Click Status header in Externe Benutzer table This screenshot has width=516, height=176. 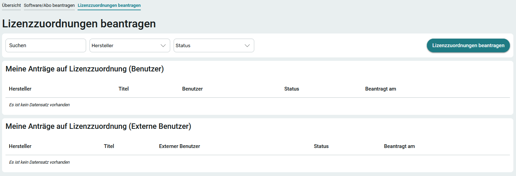pyautogui.click(x=321, y=146)
